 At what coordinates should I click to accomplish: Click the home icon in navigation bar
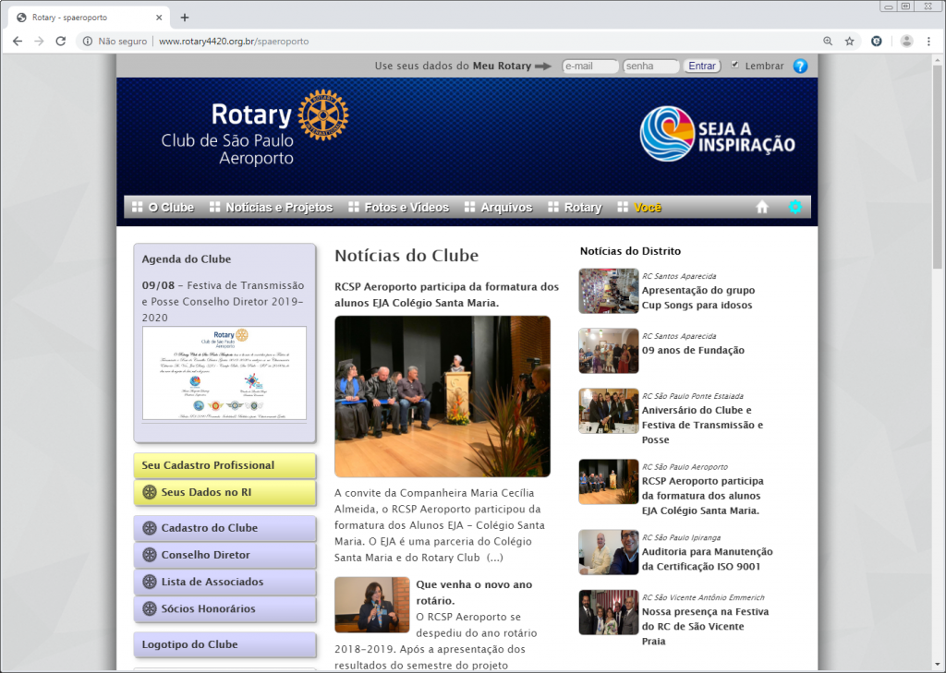pos(762,208)
